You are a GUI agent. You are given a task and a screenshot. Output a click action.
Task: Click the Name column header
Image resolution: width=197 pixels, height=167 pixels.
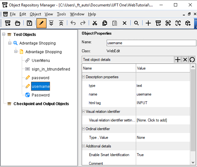pyautogui.click(x=109, y=68)
